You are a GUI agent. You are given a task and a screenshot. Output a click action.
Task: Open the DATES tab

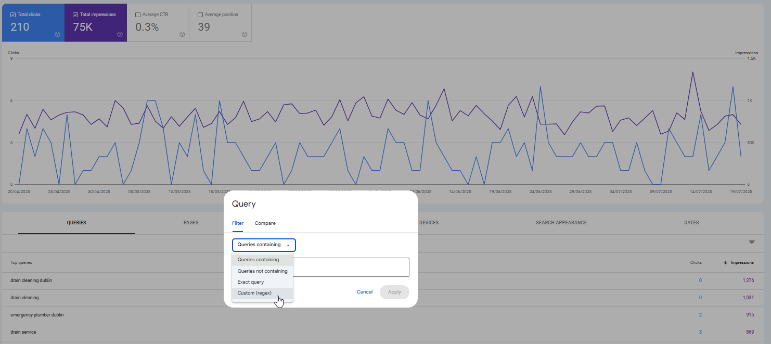coord(691,223)
